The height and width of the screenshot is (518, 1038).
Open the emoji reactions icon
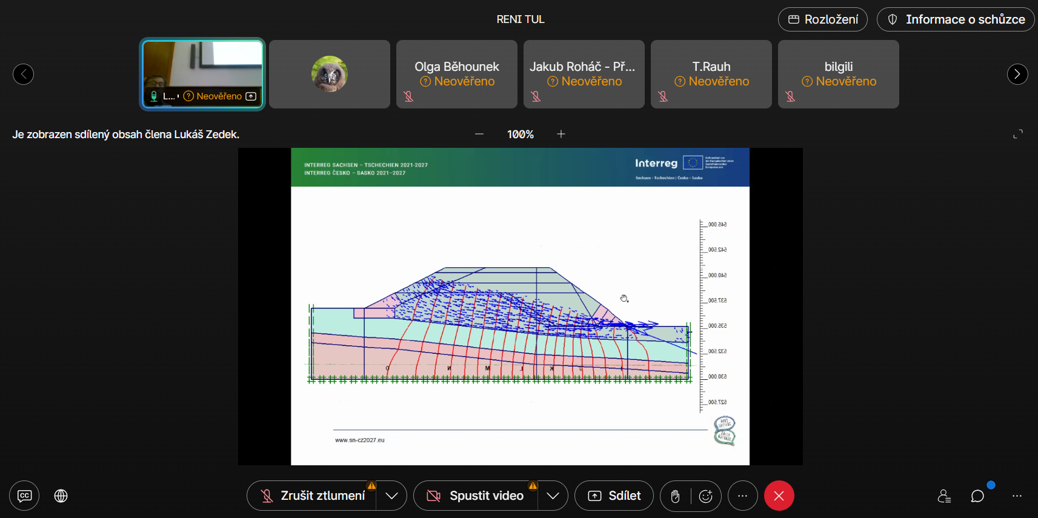pyautogui.click(x=706, y=496)
